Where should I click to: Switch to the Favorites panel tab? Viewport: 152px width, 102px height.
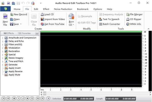[x=25, y=33]
